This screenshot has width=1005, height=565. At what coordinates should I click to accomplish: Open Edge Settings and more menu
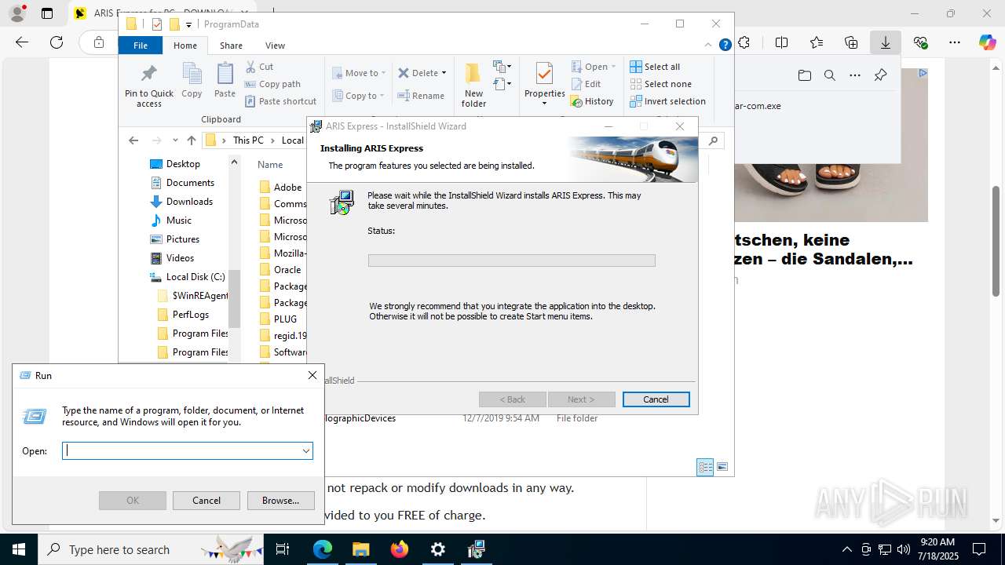pyautogui.click(x=955, y=42)
